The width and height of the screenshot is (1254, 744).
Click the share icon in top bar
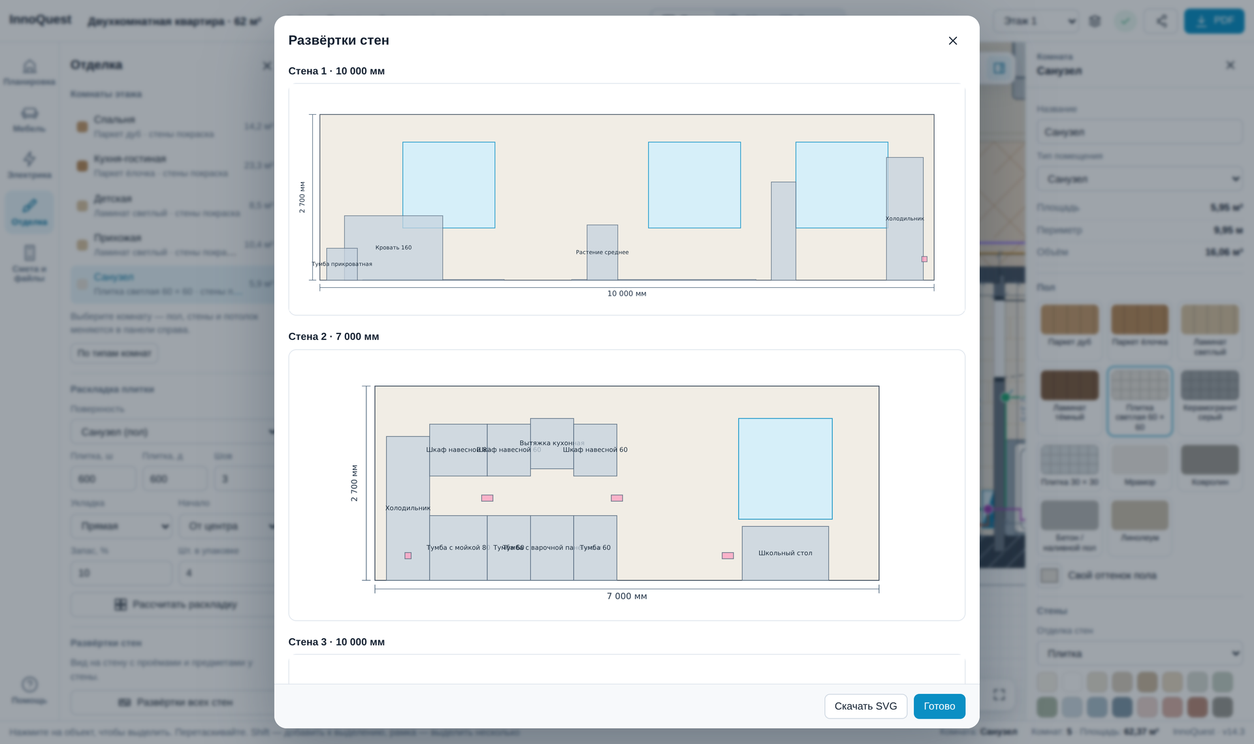(x=1161, y=21)
